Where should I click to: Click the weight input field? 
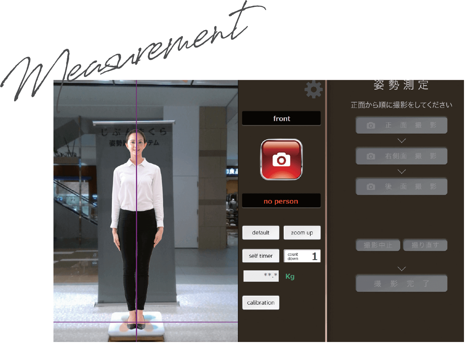coord(261,276)
